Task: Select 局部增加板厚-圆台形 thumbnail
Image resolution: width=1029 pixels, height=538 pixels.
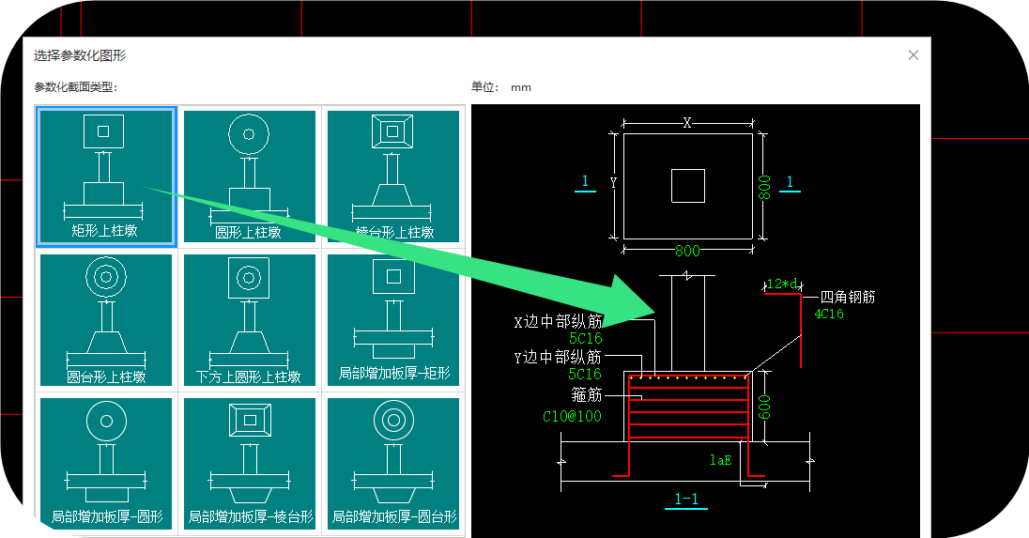Action: (393, 463)
